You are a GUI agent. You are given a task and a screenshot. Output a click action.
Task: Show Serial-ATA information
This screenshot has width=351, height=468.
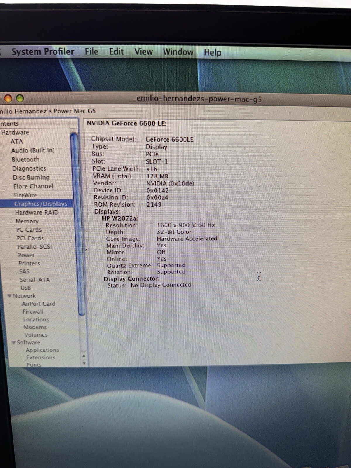pyautogui.click(x=35, y=280)
